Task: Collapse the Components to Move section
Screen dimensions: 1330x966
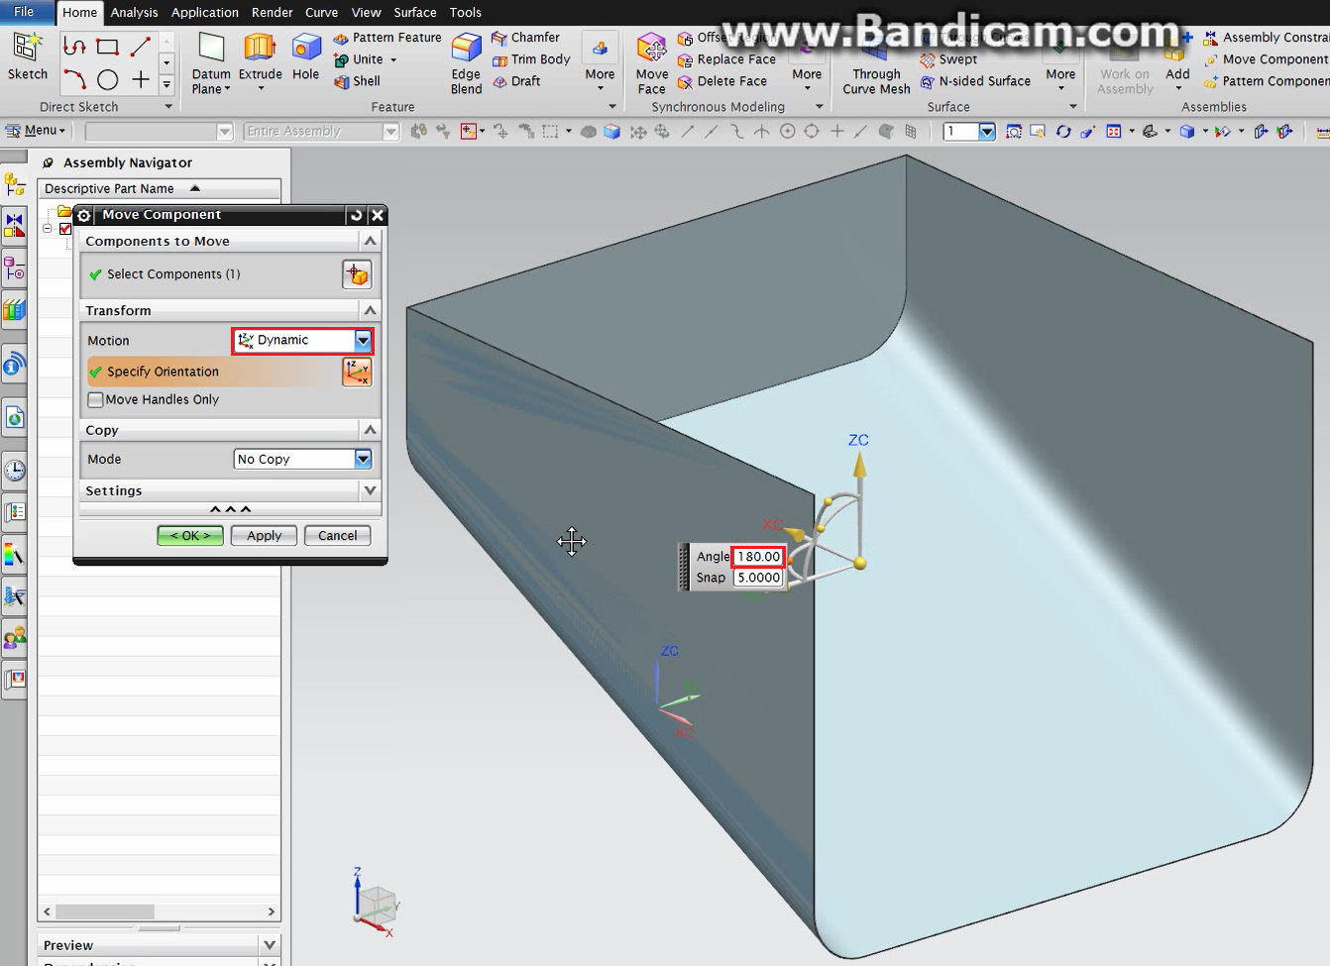Action: click(x=371, y=241)
